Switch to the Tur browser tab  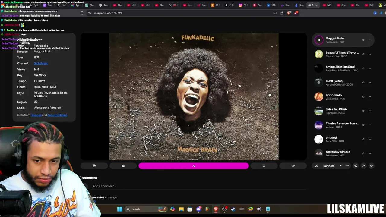(x=103, y=5)
